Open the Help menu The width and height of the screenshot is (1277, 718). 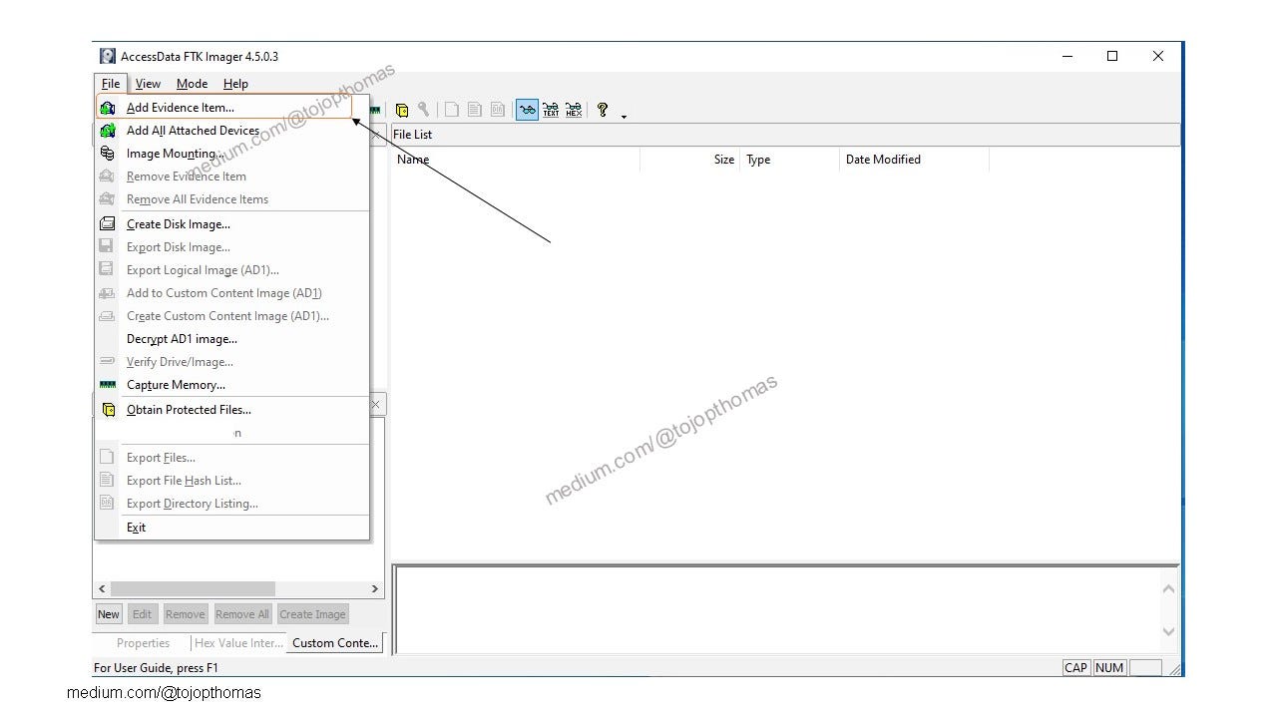tap(235, 84)
